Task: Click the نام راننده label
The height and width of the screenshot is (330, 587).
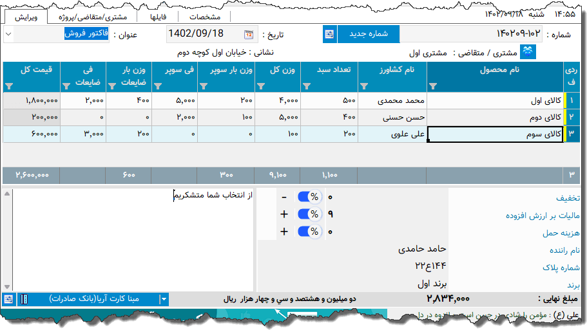Action: click(x=564, y=250)
